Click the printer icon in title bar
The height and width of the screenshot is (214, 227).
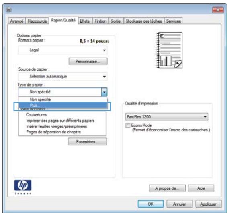pos(9,10)
